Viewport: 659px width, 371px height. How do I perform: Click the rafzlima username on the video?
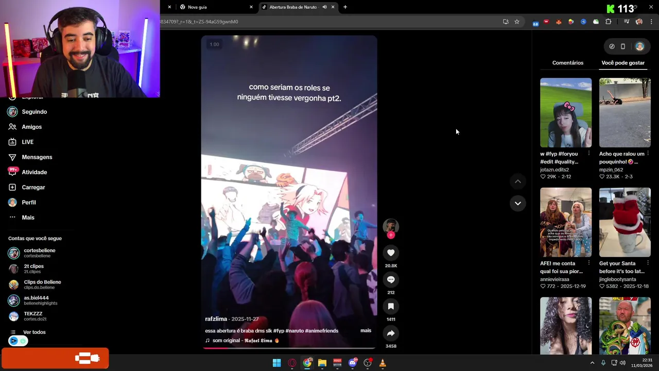coord(216,319)
